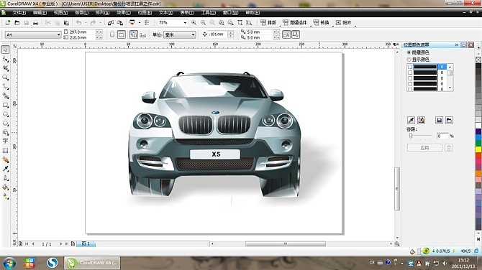Increase nudge offset stepper value

pos(230,32)
